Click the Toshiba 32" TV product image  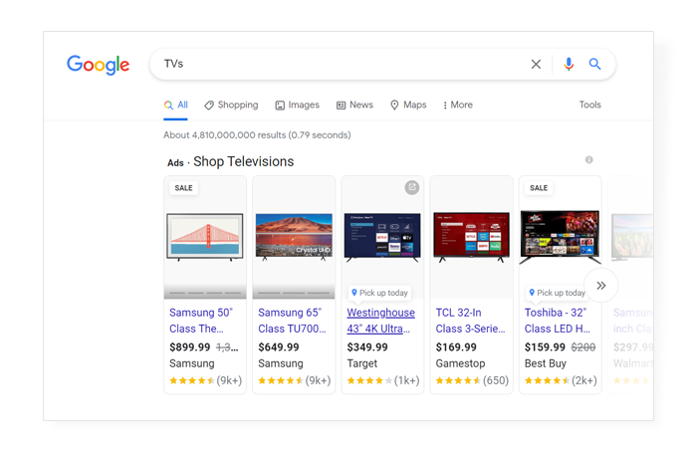560,237
